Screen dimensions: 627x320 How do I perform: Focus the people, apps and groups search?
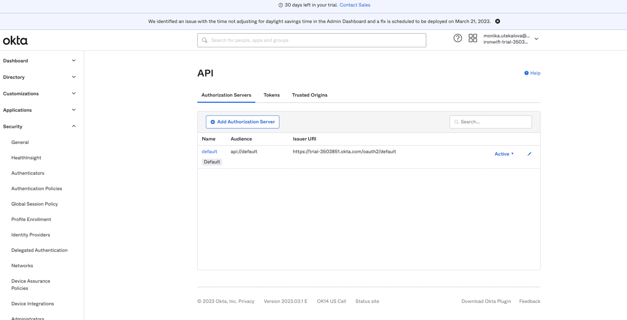pyautogui.click(x=312, y=40)
